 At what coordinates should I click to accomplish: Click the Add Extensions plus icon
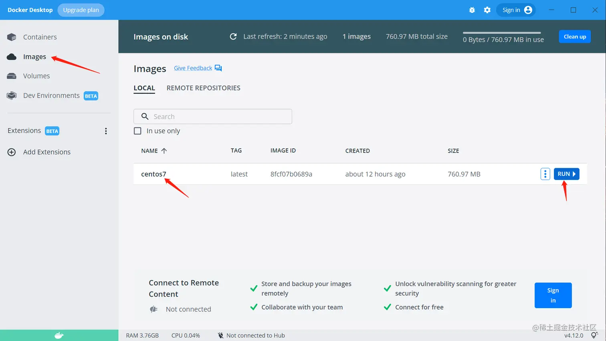coord(12,152)
